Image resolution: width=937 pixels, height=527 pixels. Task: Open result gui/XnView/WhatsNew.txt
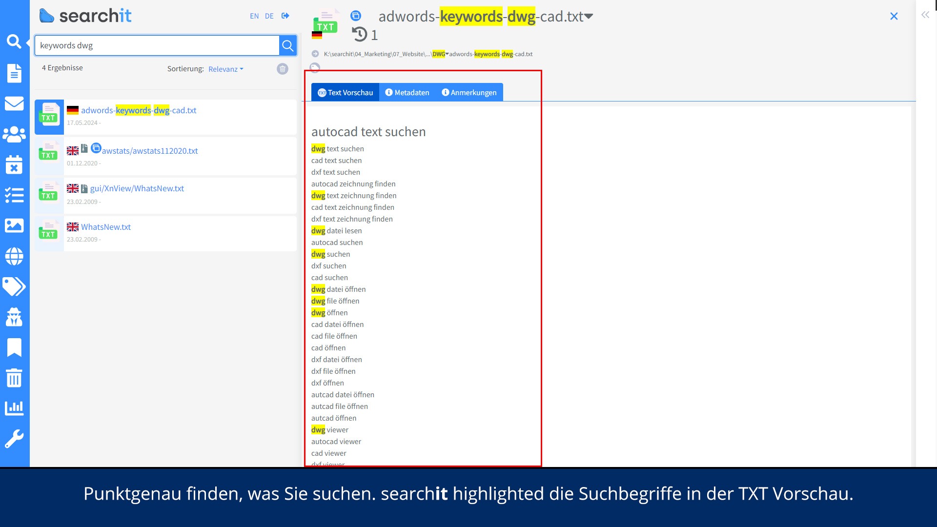pos(137,188)
